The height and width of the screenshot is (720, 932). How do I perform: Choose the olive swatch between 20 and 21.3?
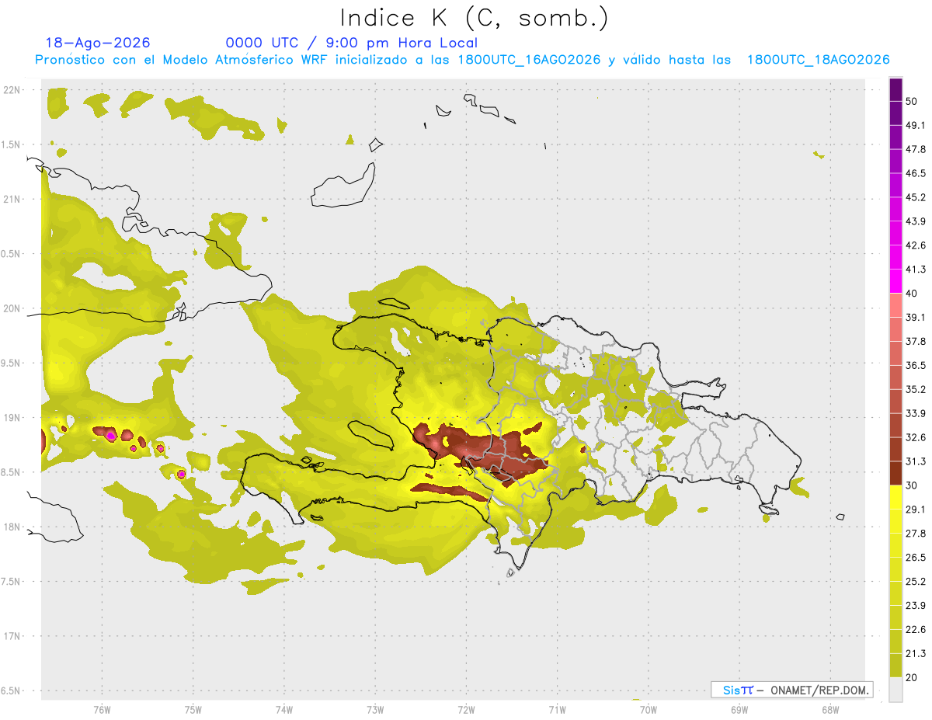click(896, 665)
